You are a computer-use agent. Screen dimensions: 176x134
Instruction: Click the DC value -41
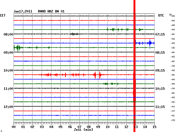(173, 116)
